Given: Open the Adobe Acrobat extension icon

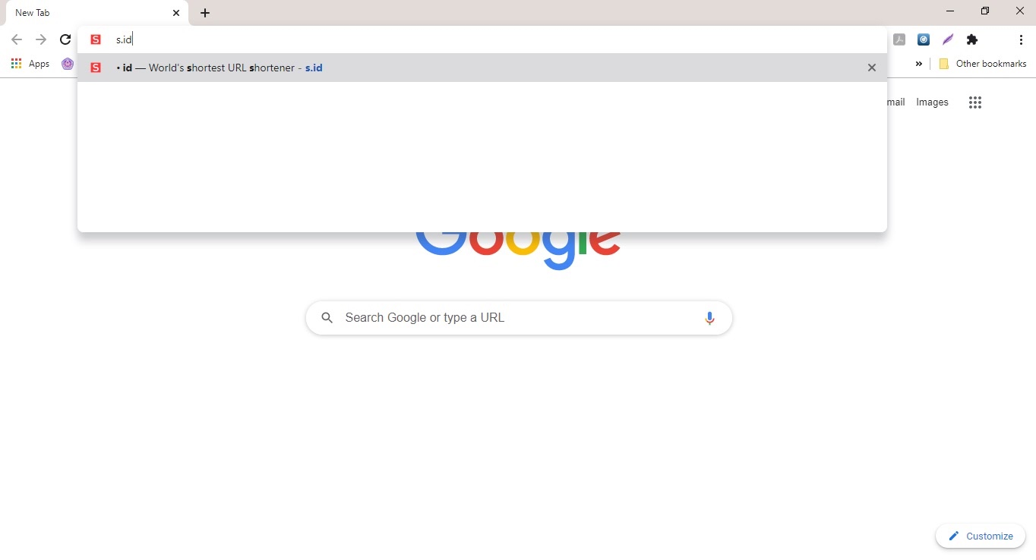Looking at the screenshot, I should pos(899,39).
